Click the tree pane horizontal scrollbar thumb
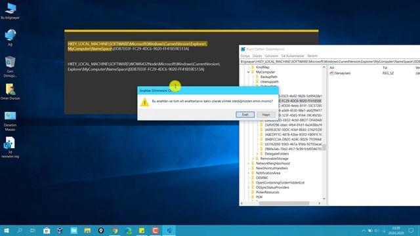 coord(283,203)
